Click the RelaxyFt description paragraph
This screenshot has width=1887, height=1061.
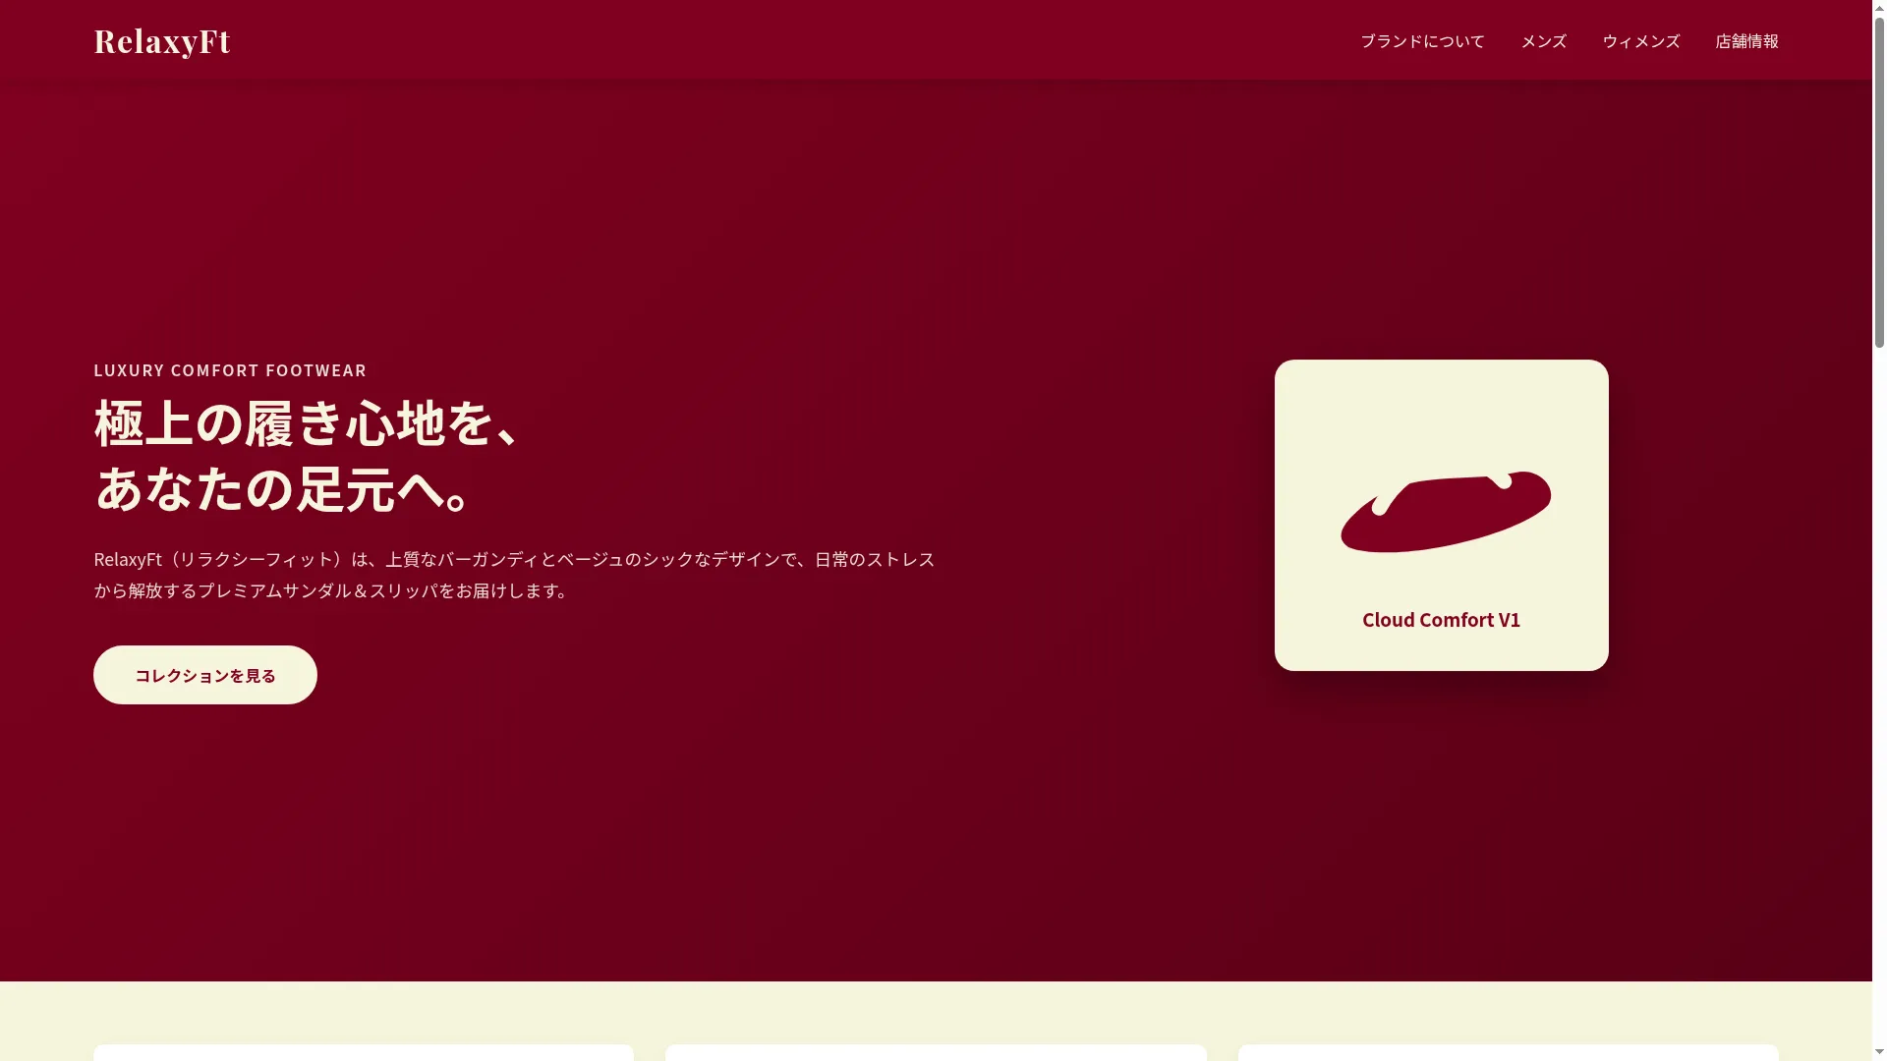[514, 575]
